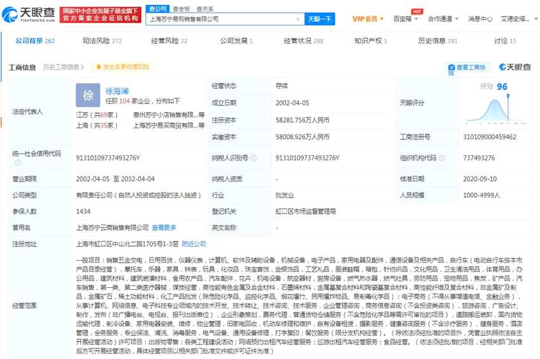This screenshot has width=540, height=359.
Task: Open 历史工商信息 link with arrow
Action: coord(64,67)
